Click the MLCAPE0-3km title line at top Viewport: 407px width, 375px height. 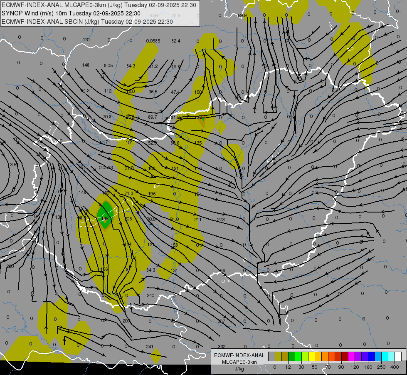[99, 5]
